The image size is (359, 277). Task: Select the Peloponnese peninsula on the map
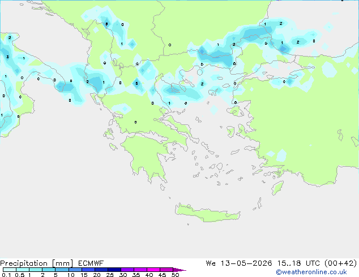pos(148,155)
